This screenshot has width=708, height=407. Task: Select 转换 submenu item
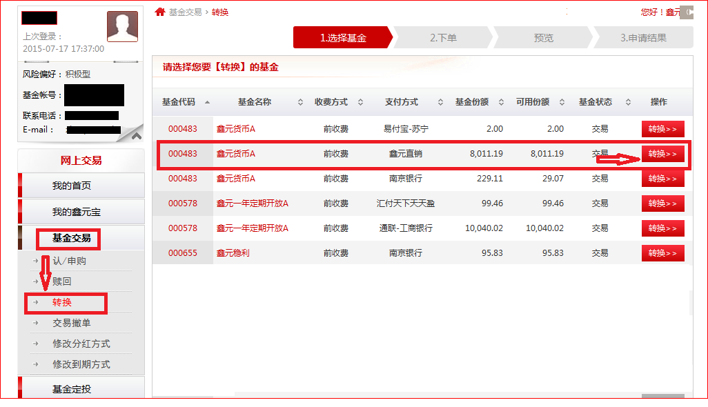coord(62,302)
